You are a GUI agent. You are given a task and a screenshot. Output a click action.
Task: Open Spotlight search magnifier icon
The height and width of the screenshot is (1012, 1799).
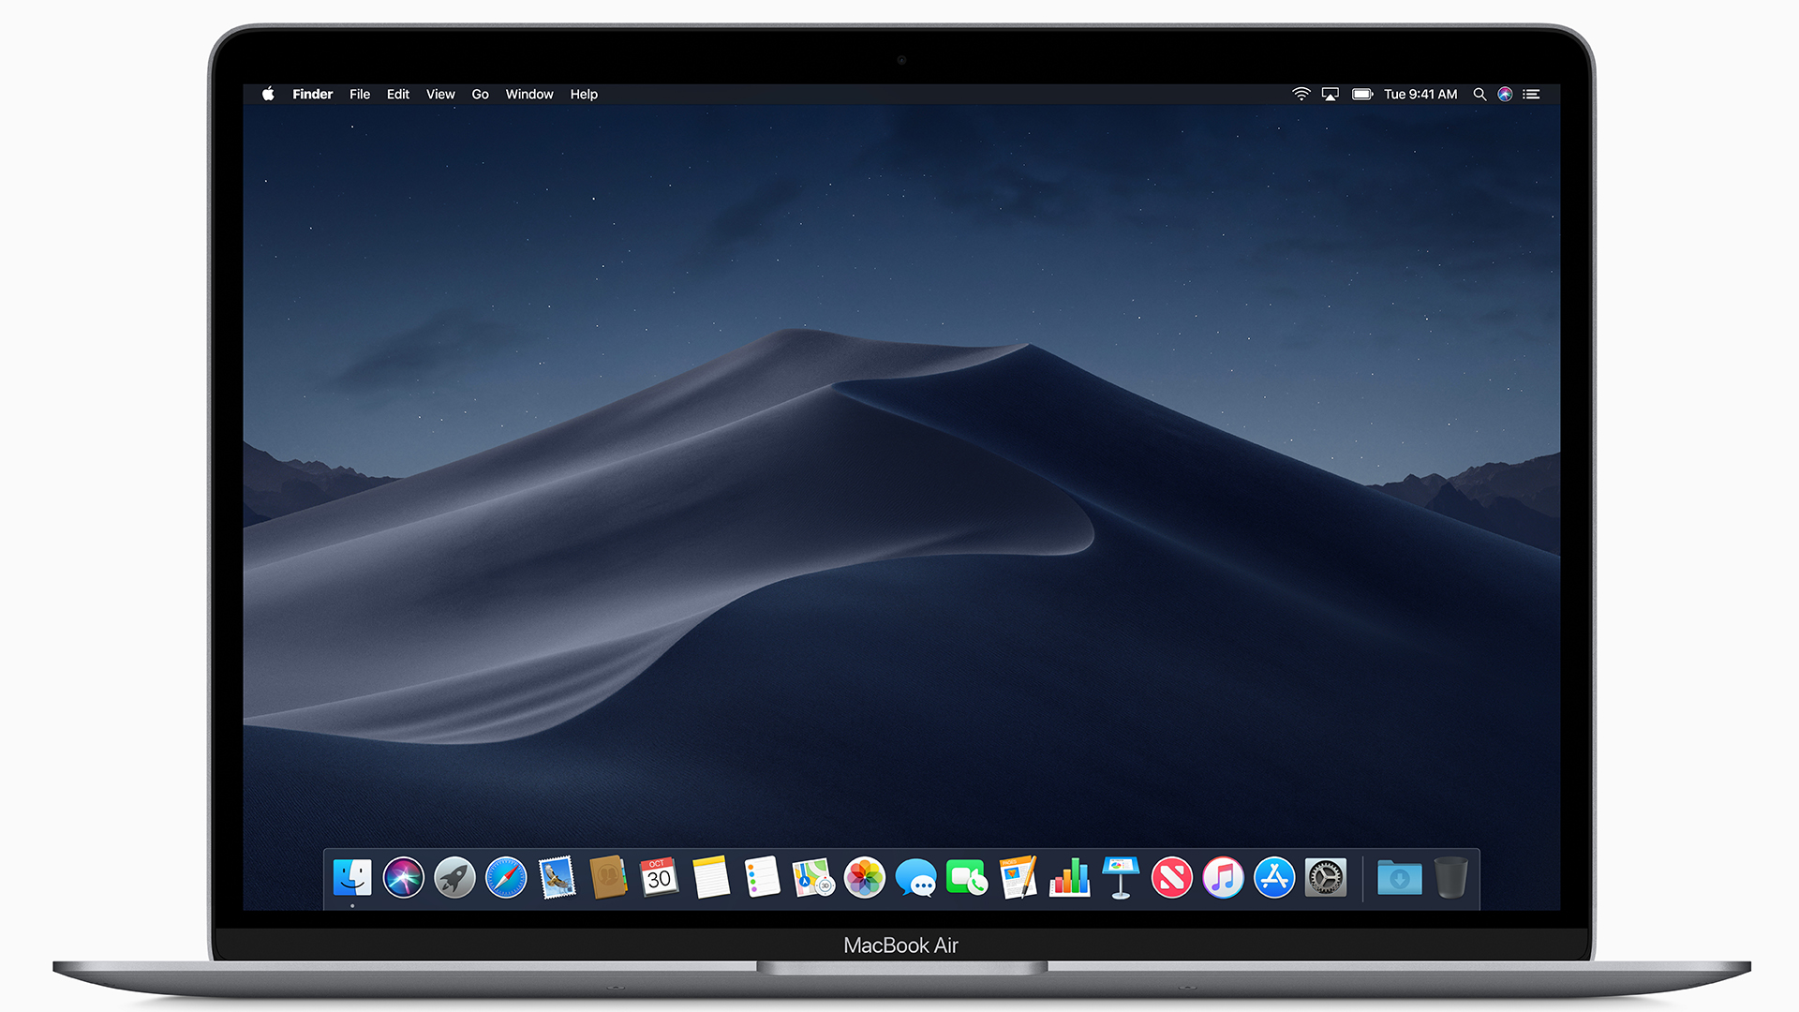pos(1479,94)
